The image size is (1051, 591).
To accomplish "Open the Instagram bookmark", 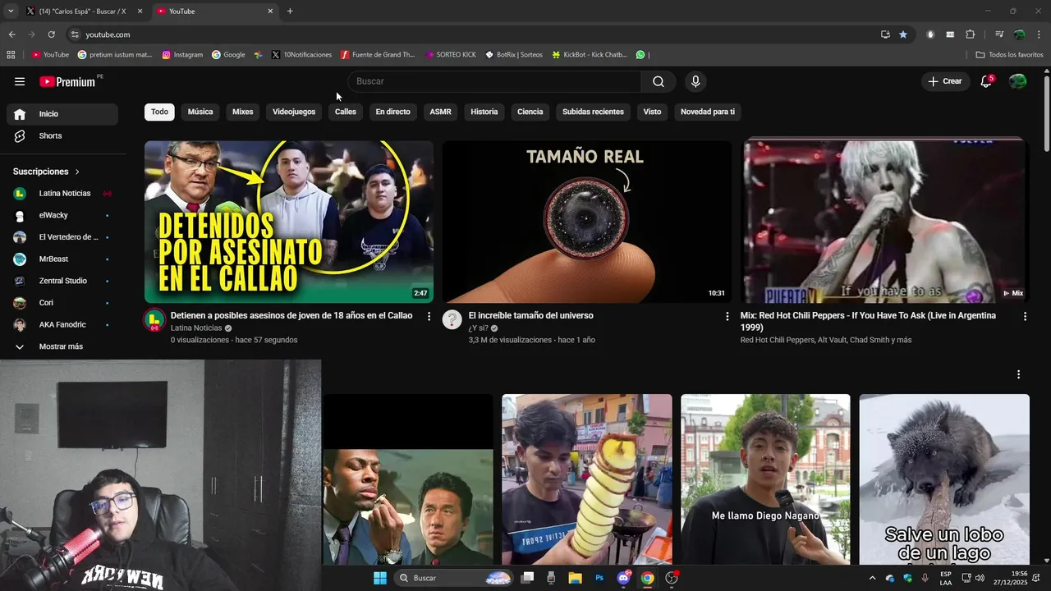I will click(x=182, y=55).
